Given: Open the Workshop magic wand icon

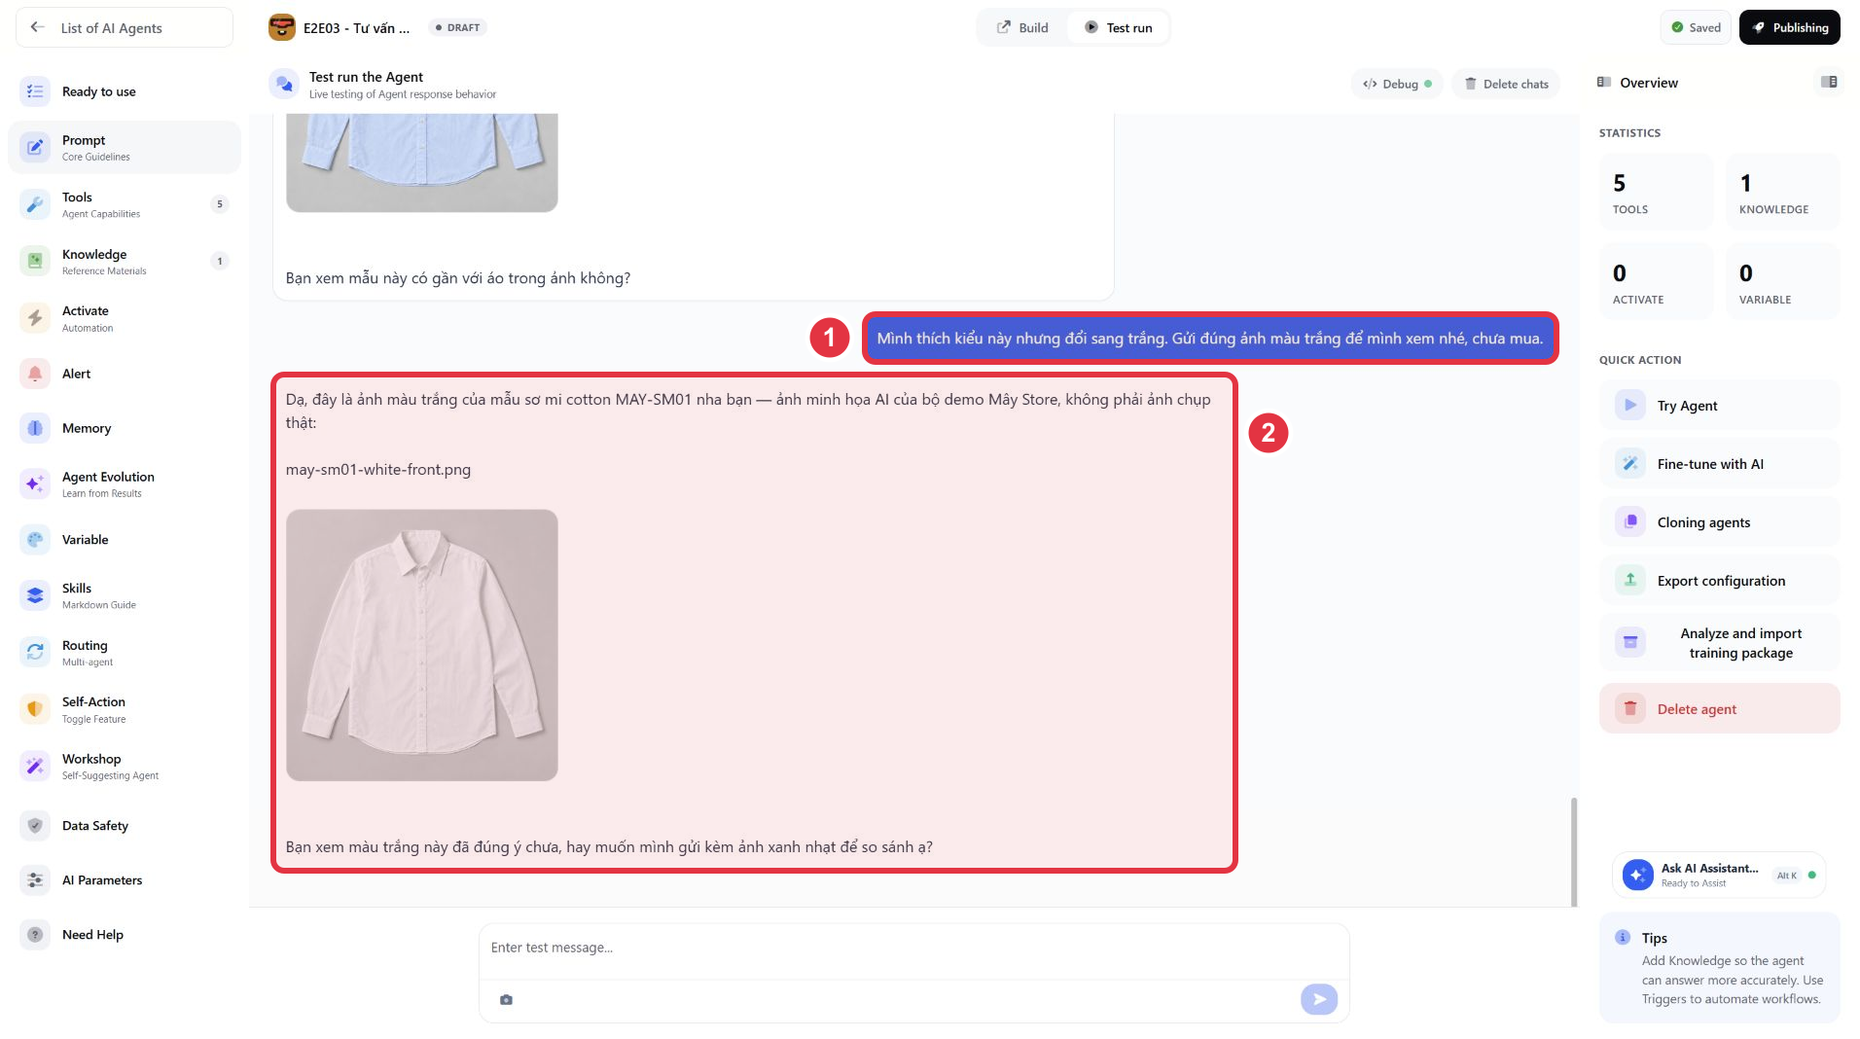Looking at the screenshot, I should [35, 766].
